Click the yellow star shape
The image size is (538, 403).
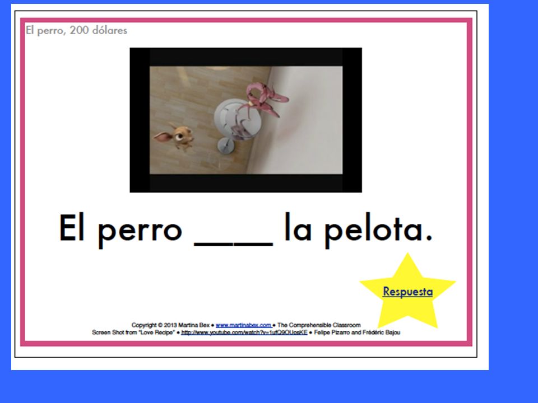407,291
